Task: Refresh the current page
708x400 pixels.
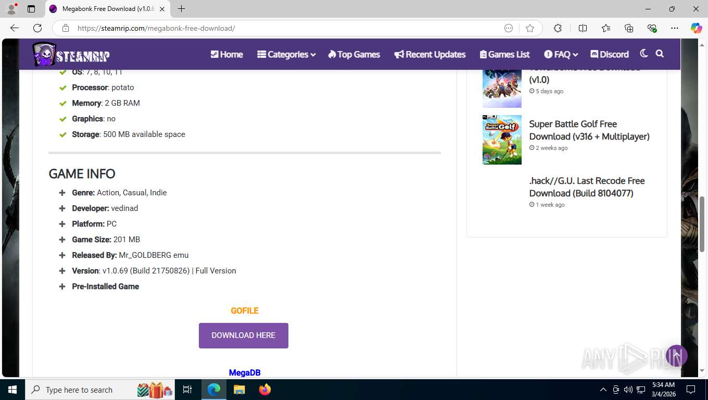Action: click(37, 28)
